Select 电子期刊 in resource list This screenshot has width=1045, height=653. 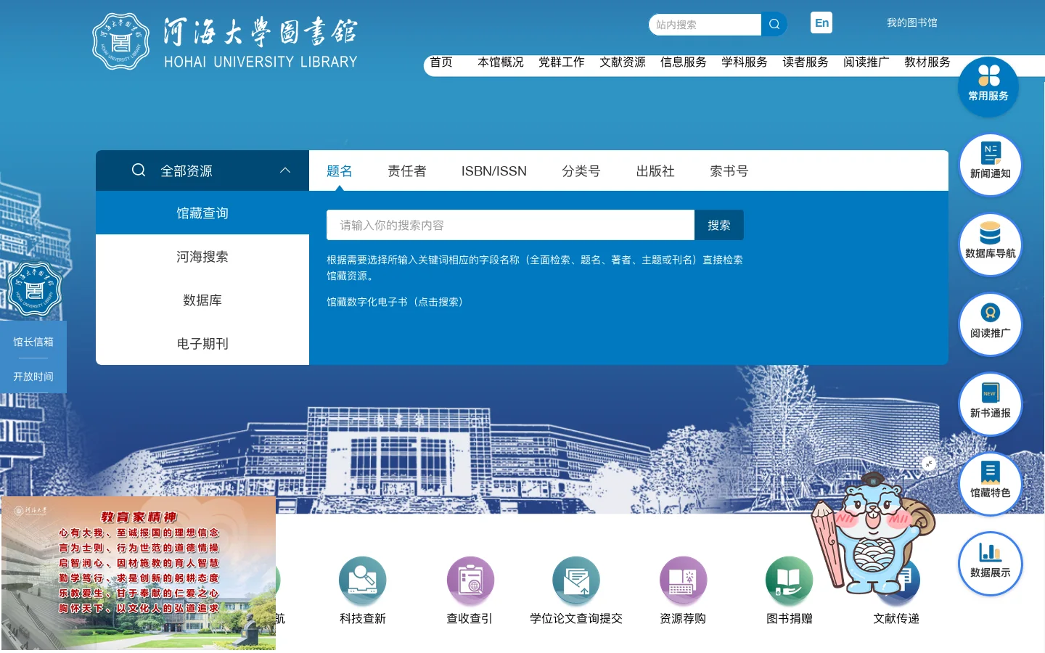point(202,343)
